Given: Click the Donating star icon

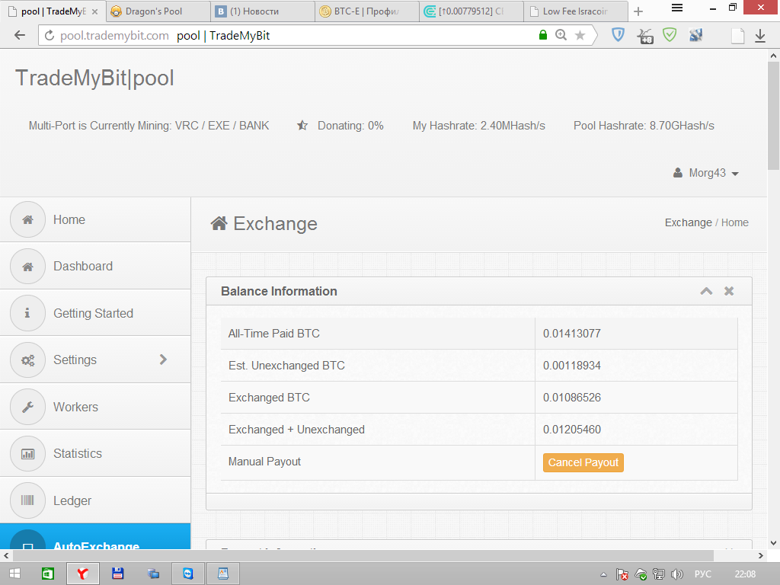Looking at the screenshot, I should pos(302,126).
